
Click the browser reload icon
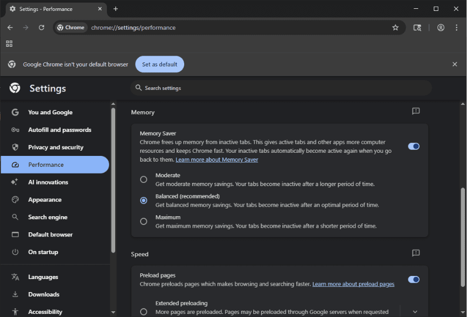42,28
